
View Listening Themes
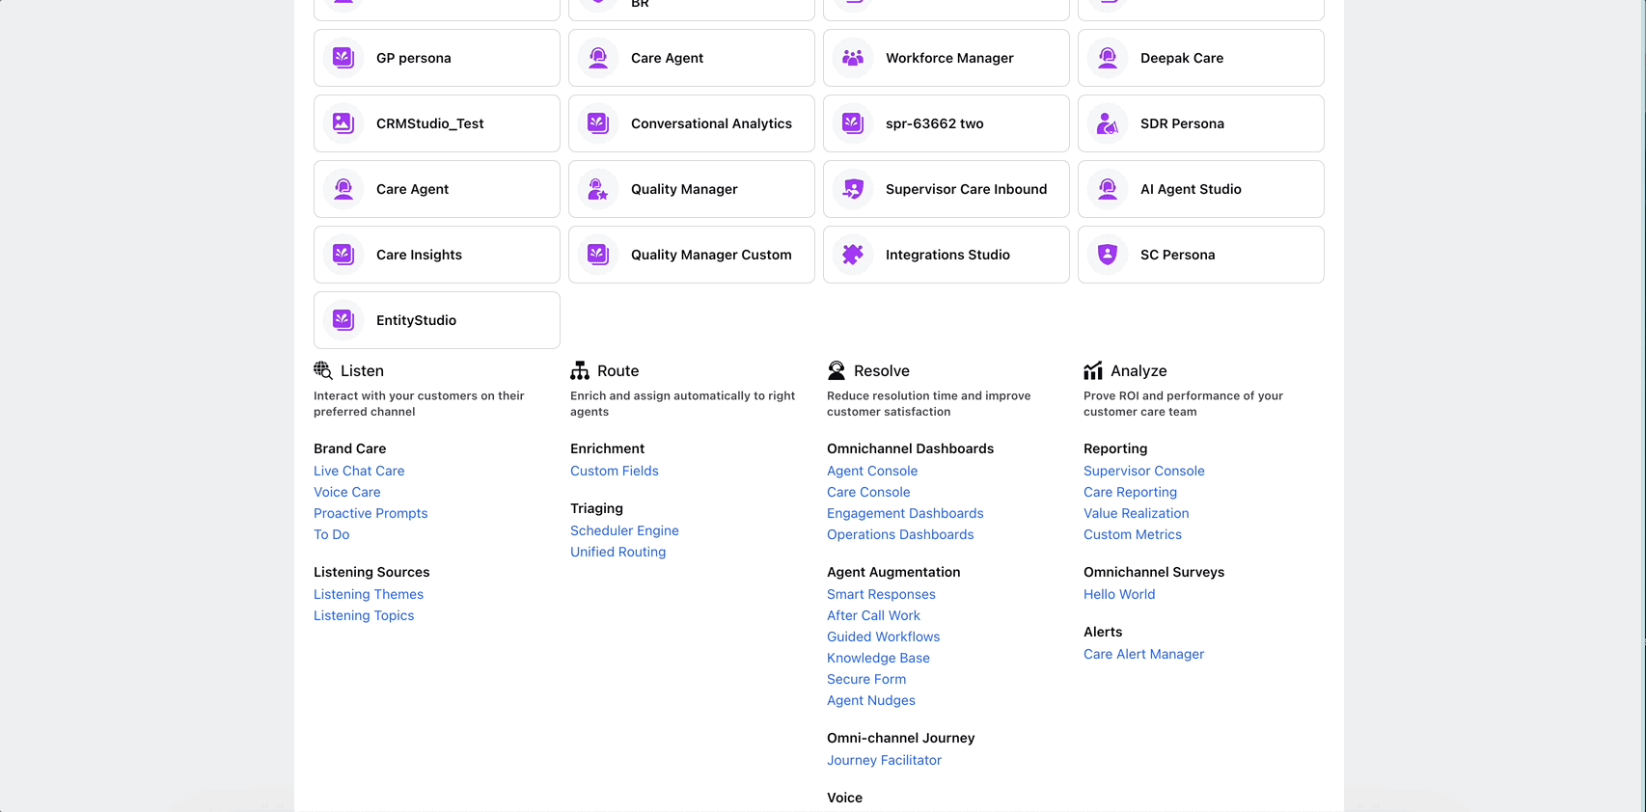click(369, 594)
